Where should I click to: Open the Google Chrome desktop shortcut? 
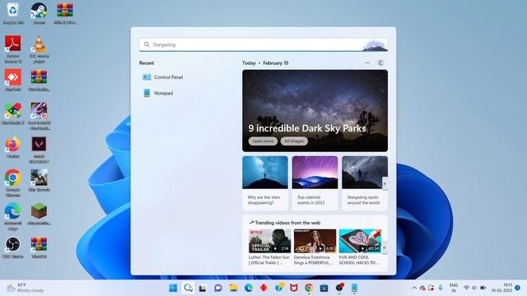point(13,183)
